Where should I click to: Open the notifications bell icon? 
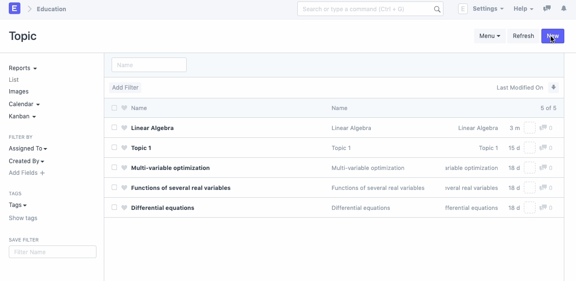tap(564, 9)
